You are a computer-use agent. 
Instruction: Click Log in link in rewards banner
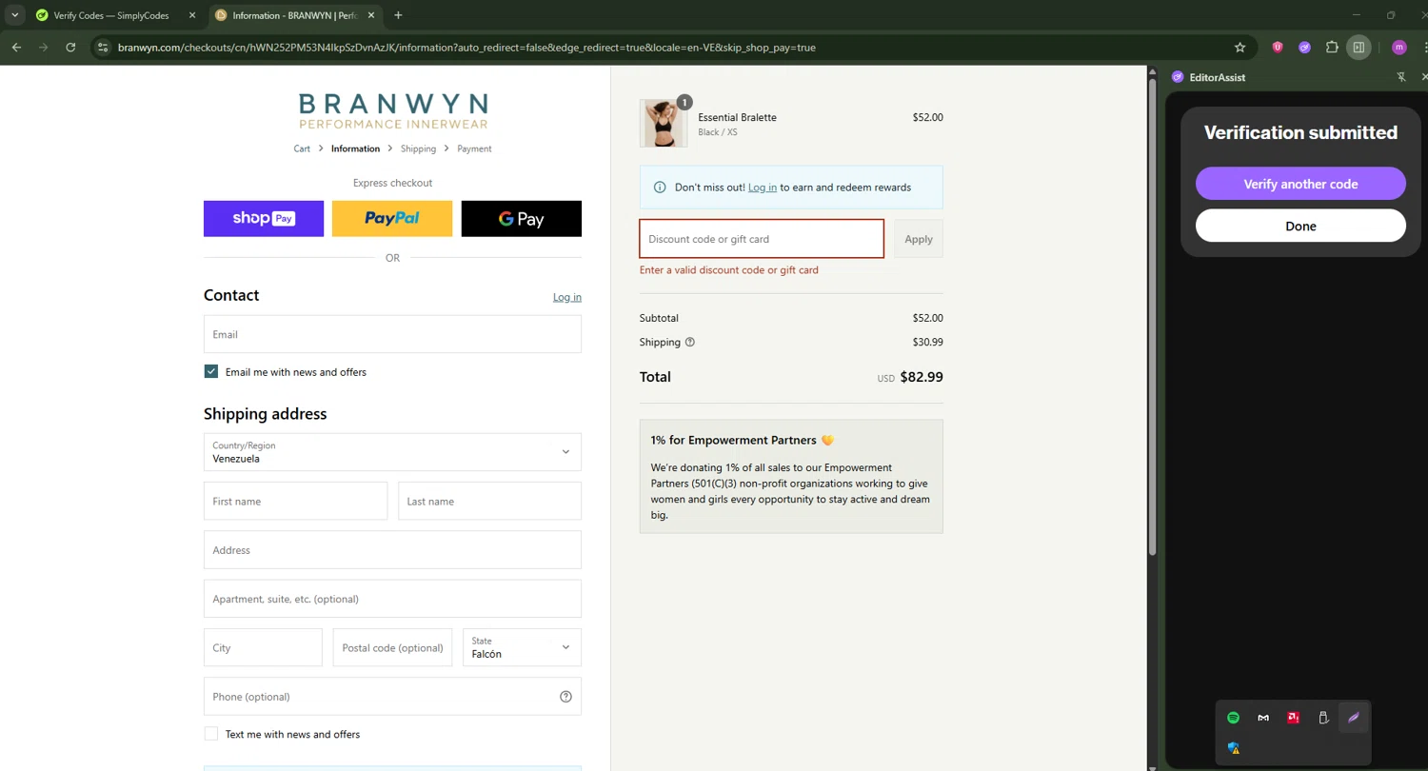pos(763,188)
